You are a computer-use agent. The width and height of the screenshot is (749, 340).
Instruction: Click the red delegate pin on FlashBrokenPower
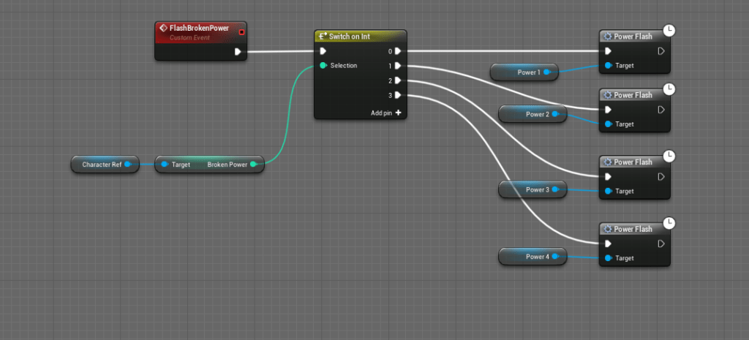point(241,31)
